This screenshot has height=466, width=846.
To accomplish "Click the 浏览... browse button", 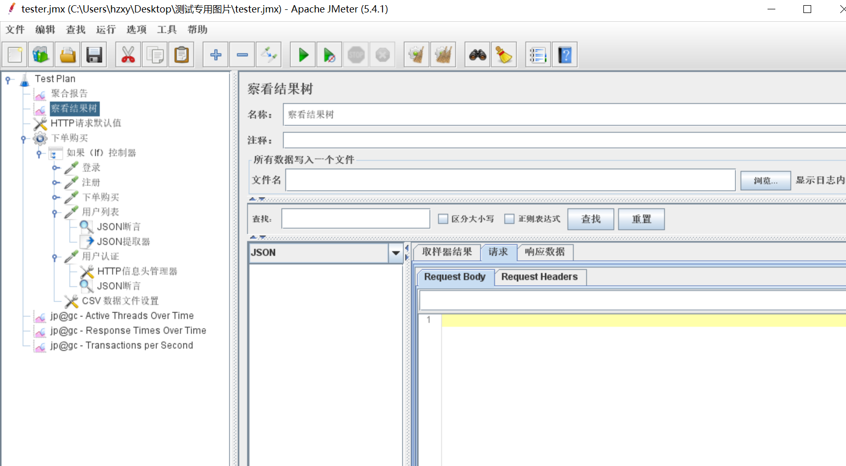I will [765, 181].
